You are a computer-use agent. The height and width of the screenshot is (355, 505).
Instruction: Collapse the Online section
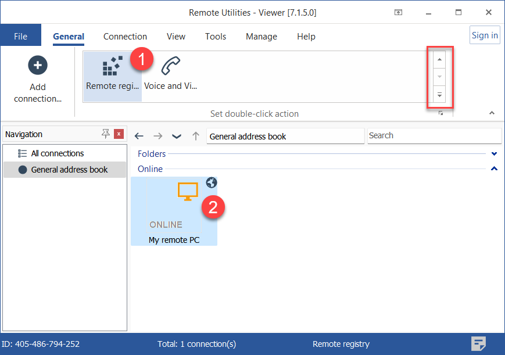click(494, 169)
